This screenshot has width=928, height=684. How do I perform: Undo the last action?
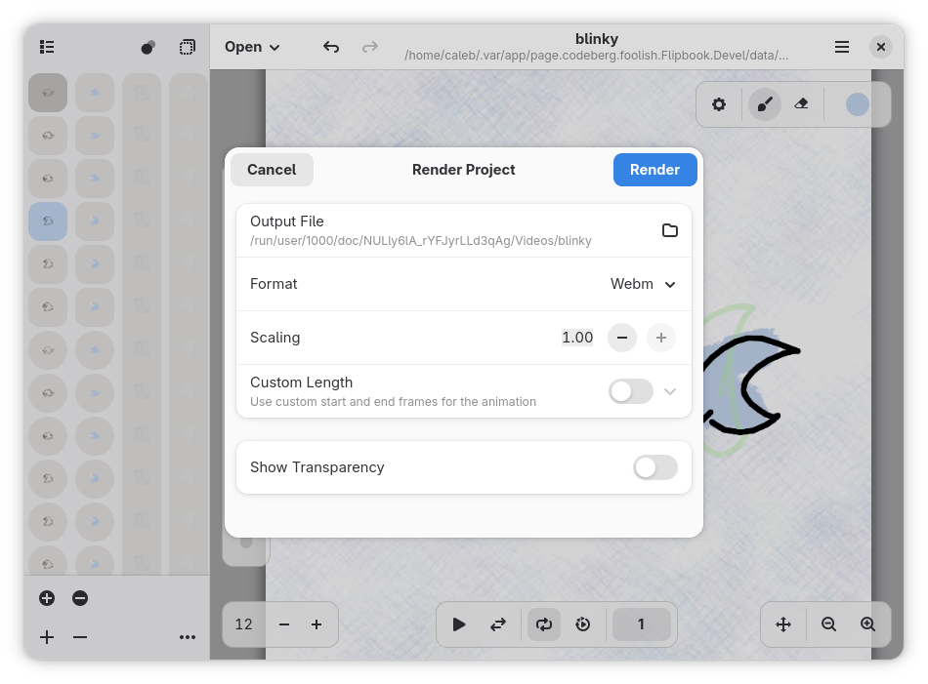click(331, 47)
